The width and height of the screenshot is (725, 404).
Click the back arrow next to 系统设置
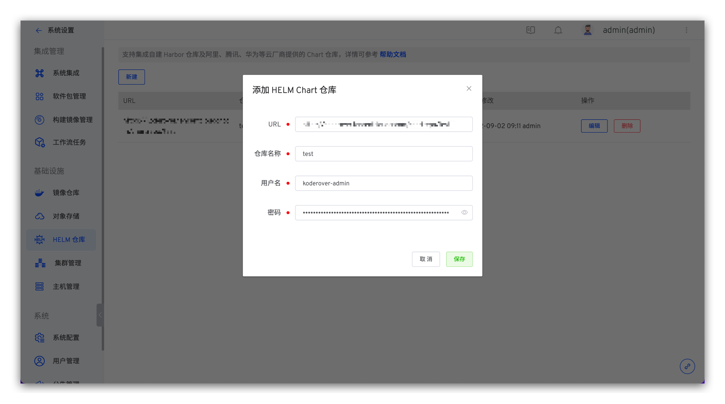39,30
